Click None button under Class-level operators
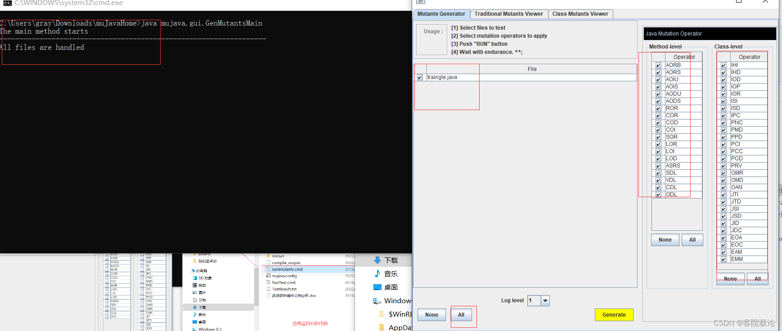Viewport: 782px width, 331px height. [730, 278]
